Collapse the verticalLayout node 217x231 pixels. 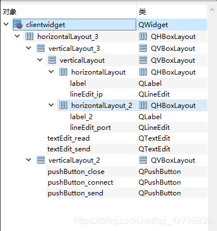(40, 60)
